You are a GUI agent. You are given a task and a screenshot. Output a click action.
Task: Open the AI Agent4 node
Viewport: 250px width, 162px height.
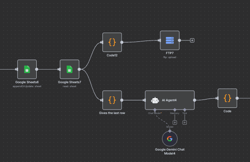coord(170,100)
